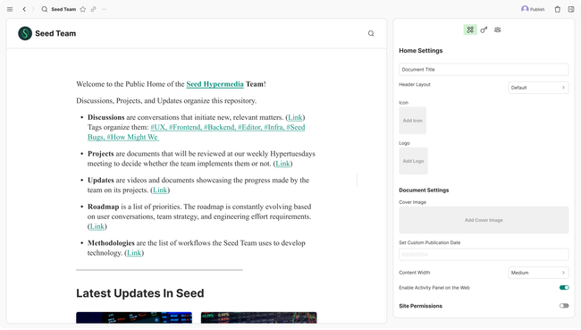This screenshot has height=330, width=581.
Task: Click the custom publication date field
Action: [484, 254]
